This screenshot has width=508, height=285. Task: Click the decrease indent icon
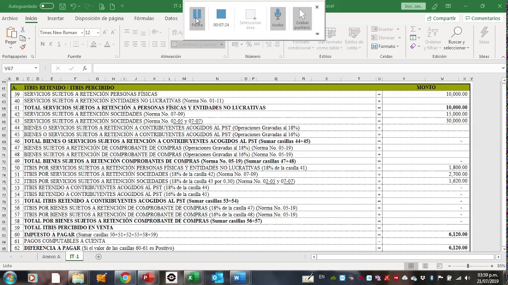(155, 44)
